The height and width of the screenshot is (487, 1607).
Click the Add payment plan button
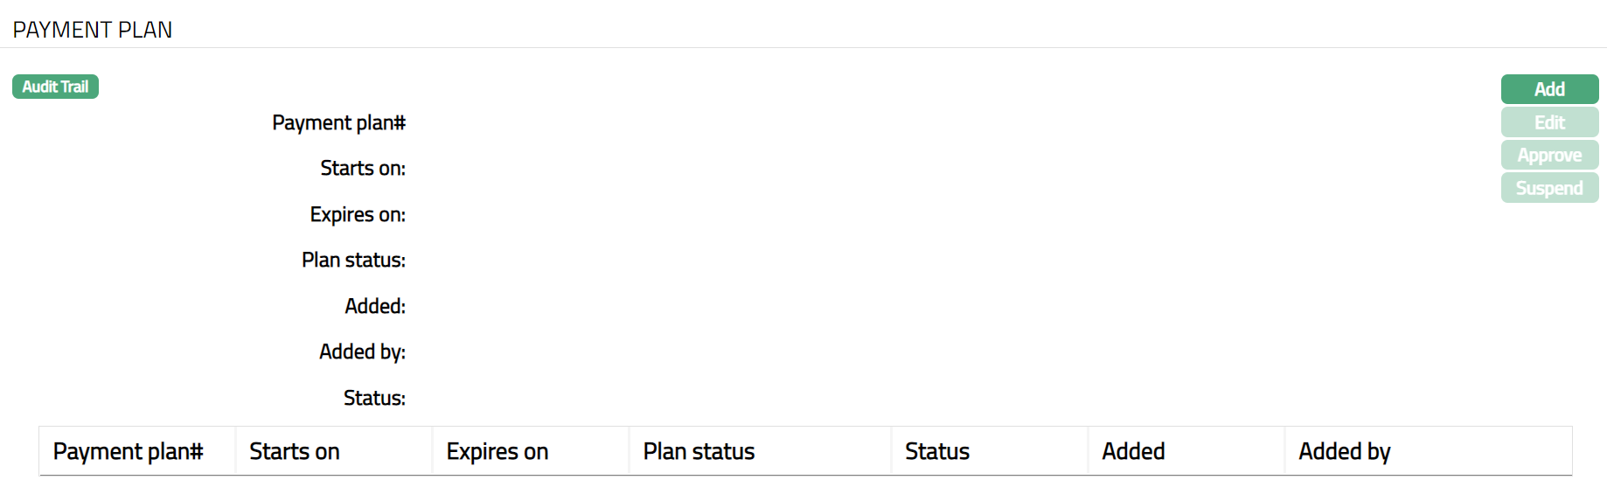point(1549,89)
